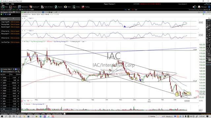Toggle the flag on the NATR row
The image size is (211, 118).
(x=1, y=86)
